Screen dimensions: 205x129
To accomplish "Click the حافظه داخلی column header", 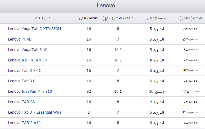I will 89,18.
